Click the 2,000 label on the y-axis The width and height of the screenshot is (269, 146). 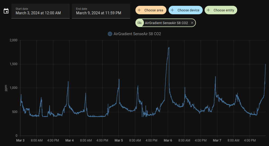click(13, 40)
